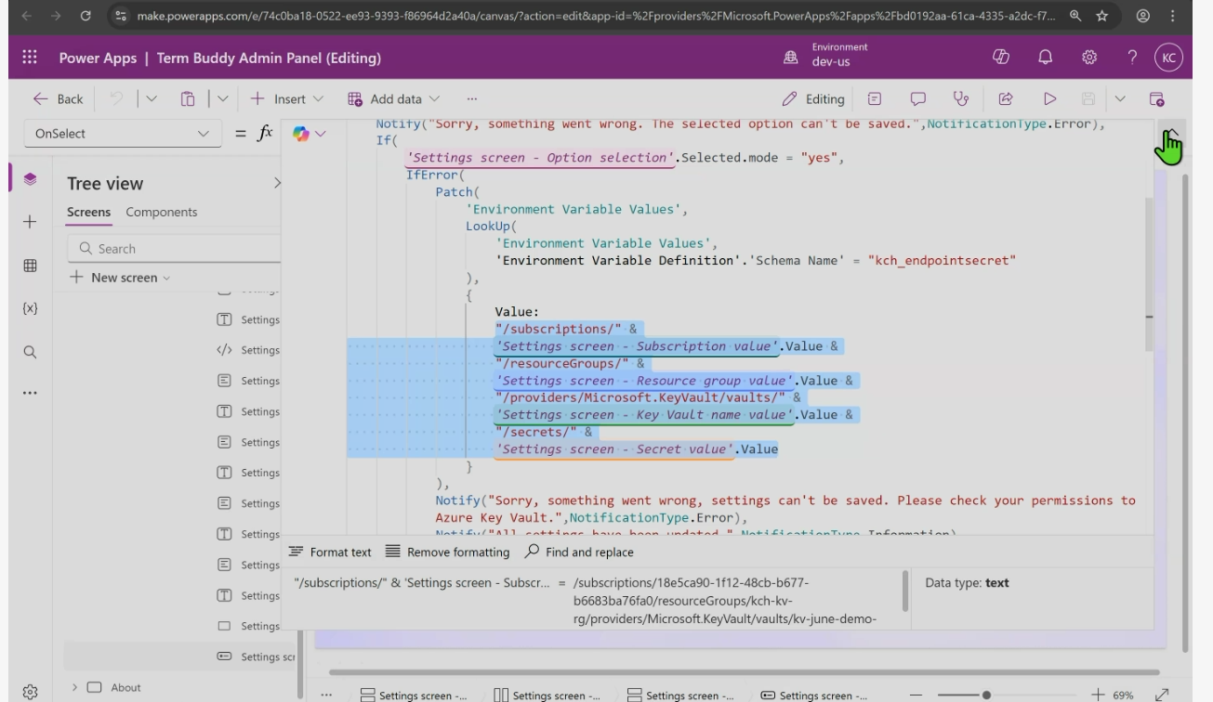
Task: Open the OnSelect property dropdown
Action: point(122,134)
